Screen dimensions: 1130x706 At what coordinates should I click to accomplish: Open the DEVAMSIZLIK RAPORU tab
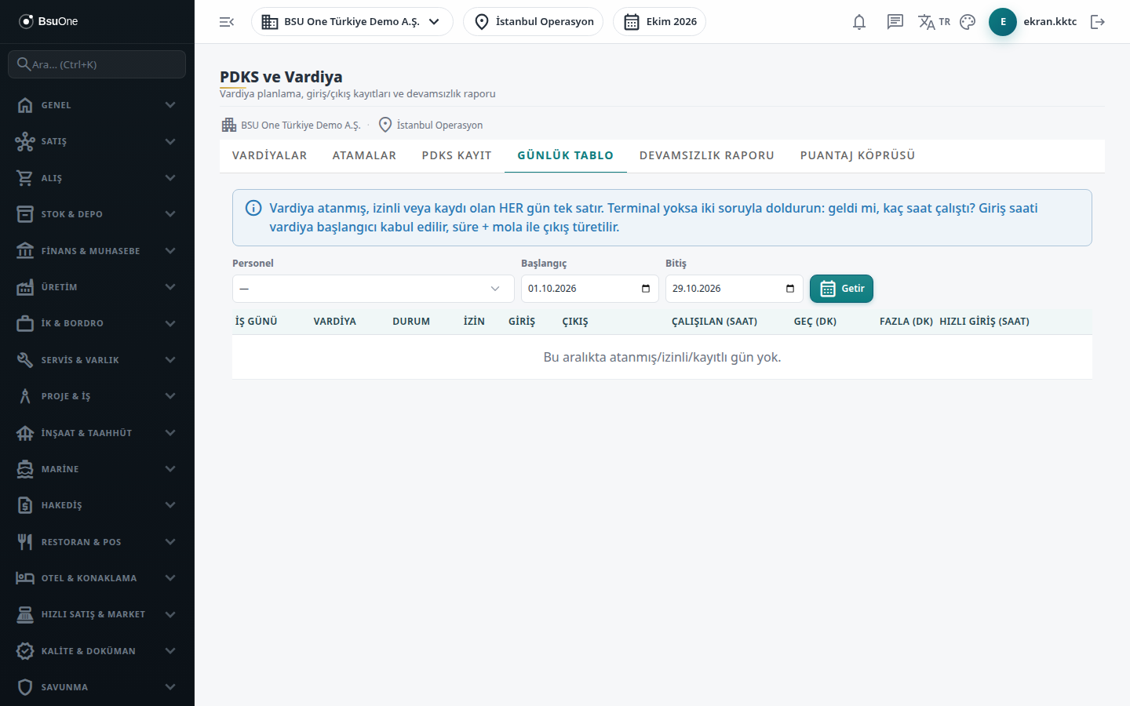point(707,155)
